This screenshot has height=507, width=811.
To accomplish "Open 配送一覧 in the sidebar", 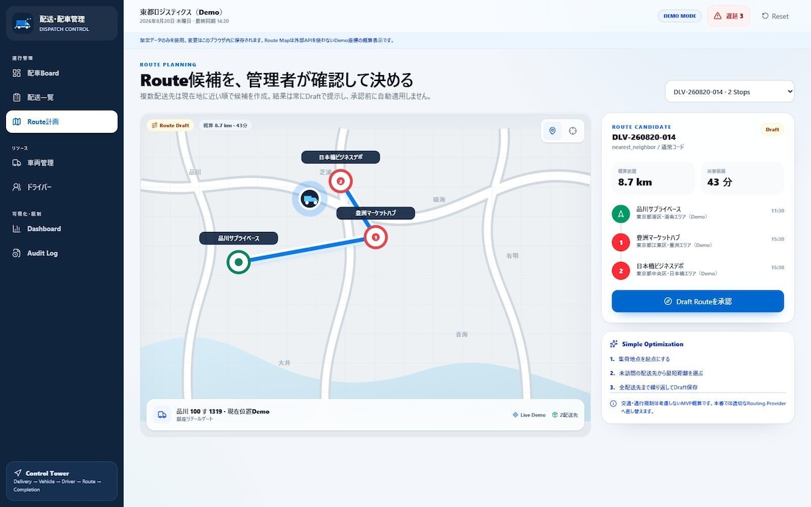I will point(62,98).
